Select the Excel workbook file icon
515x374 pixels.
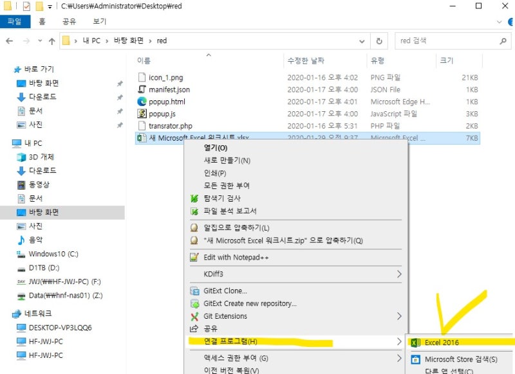tap(142, 138)
